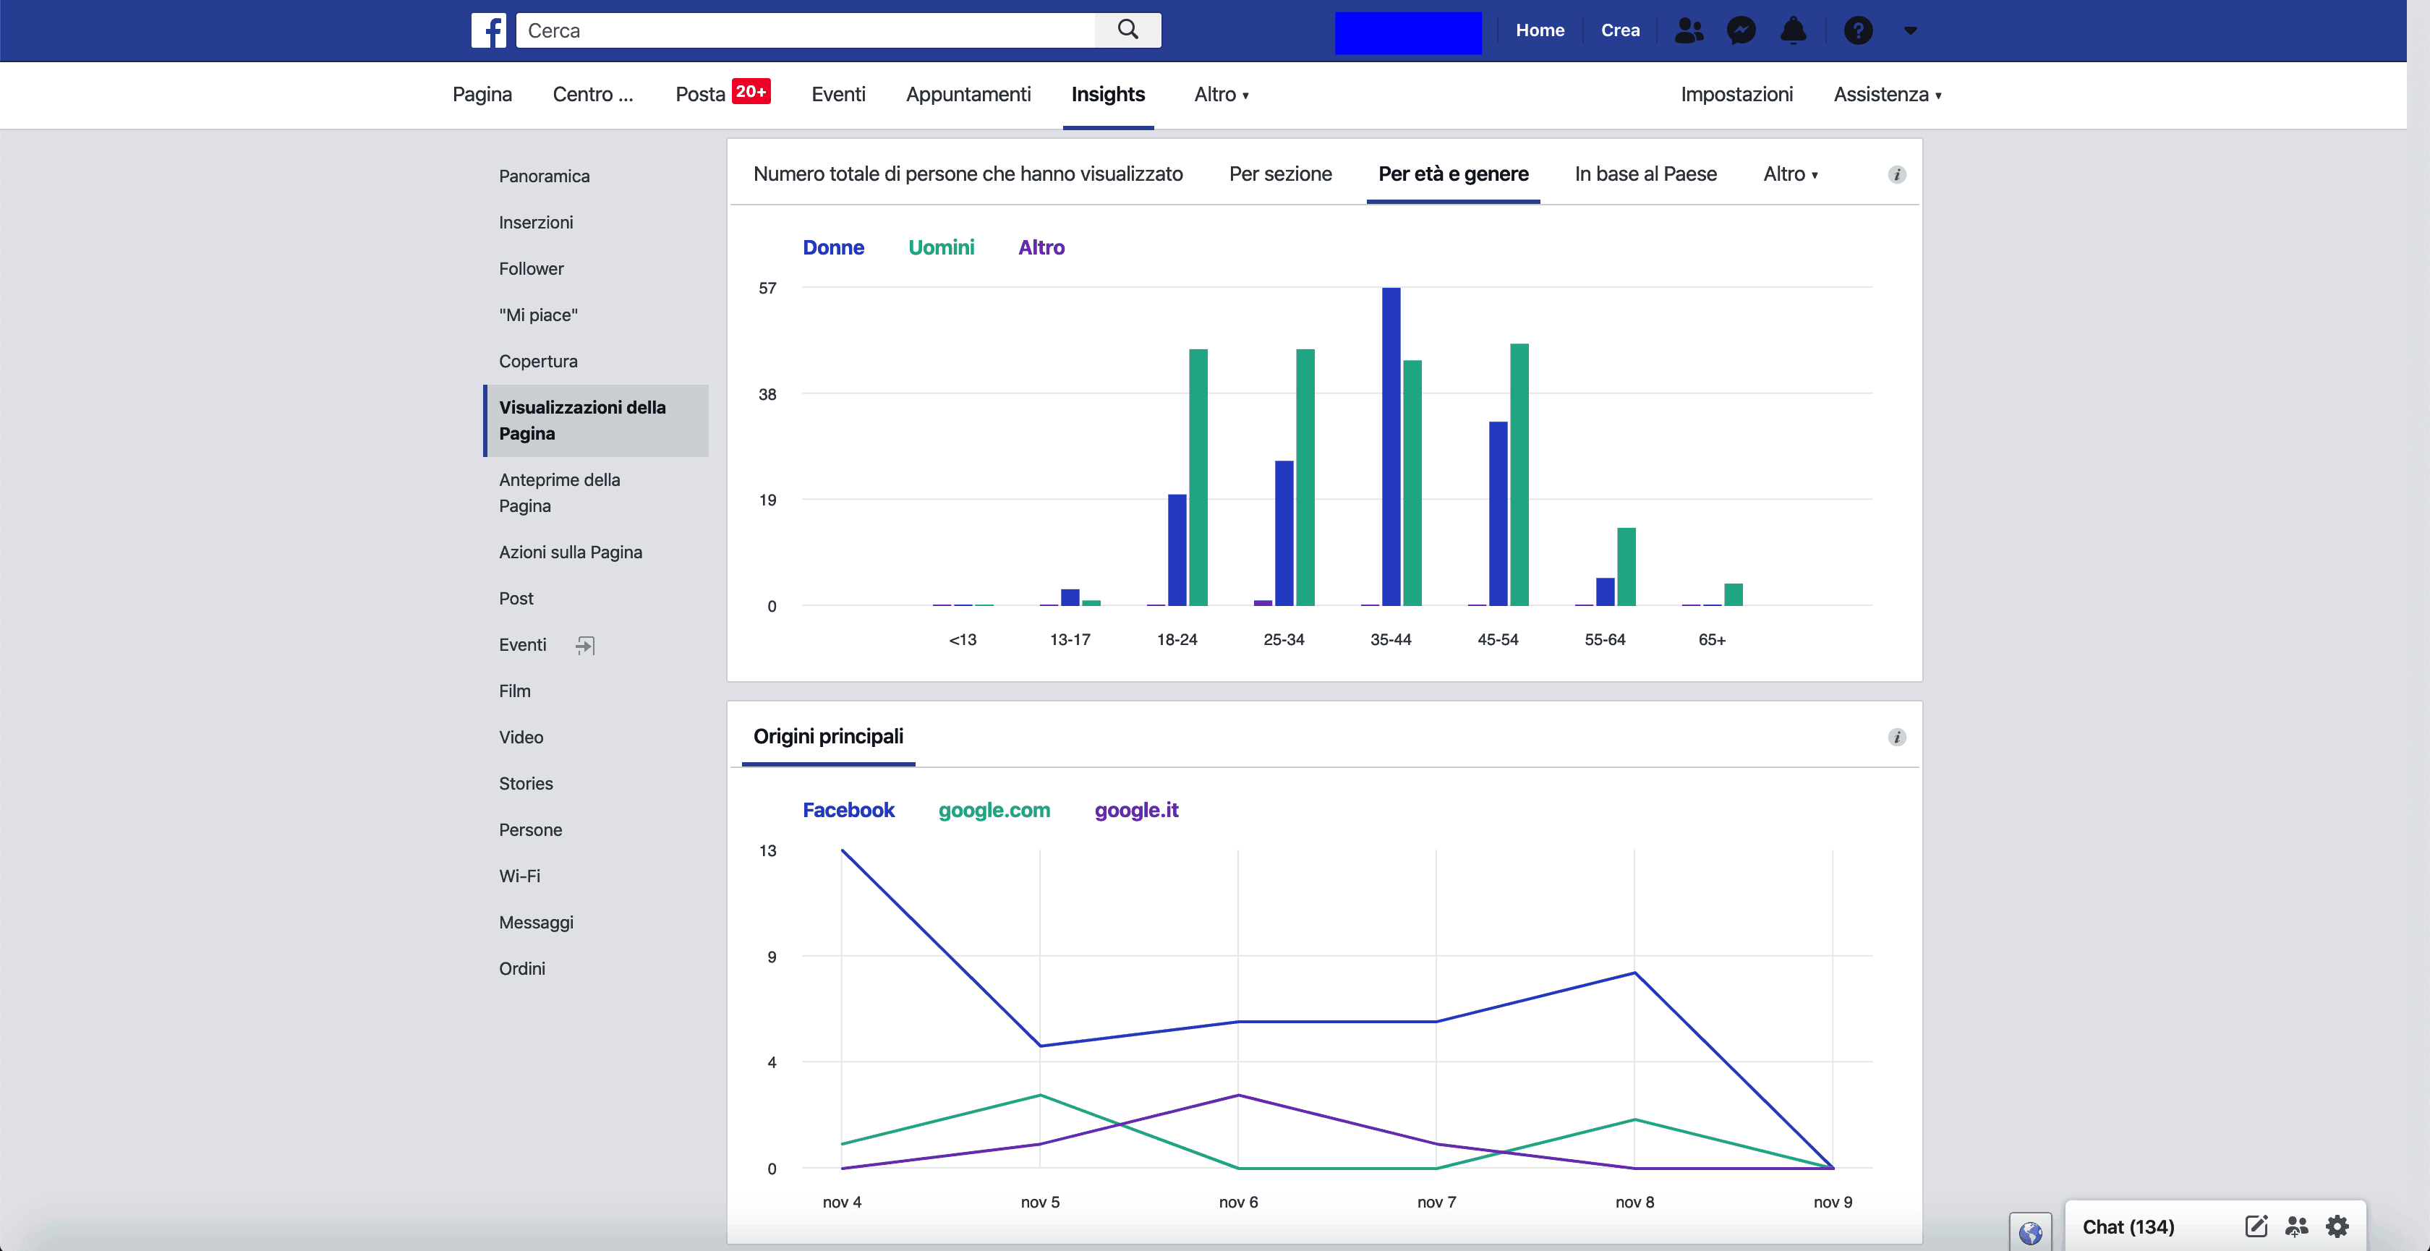Open Copertura in the left sidebar

coord(537,362)
